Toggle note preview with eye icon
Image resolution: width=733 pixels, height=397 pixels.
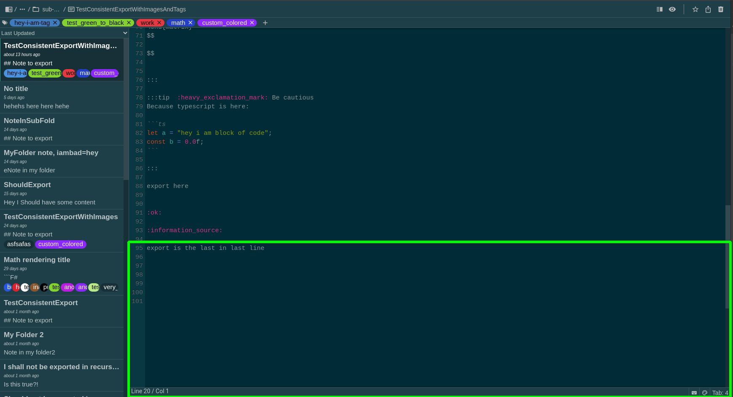(x=672, y=9)
